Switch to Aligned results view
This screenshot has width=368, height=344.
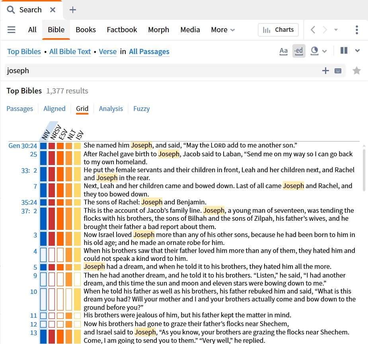pyautogui.click(x=55, y=109)
